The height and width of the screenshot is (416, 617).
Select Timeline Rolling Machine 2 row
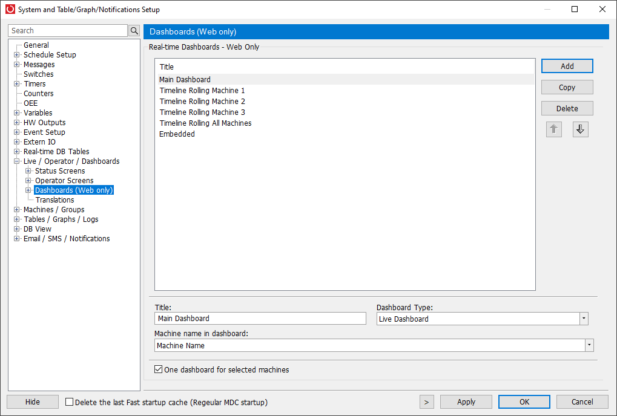[x=346, y=102]
